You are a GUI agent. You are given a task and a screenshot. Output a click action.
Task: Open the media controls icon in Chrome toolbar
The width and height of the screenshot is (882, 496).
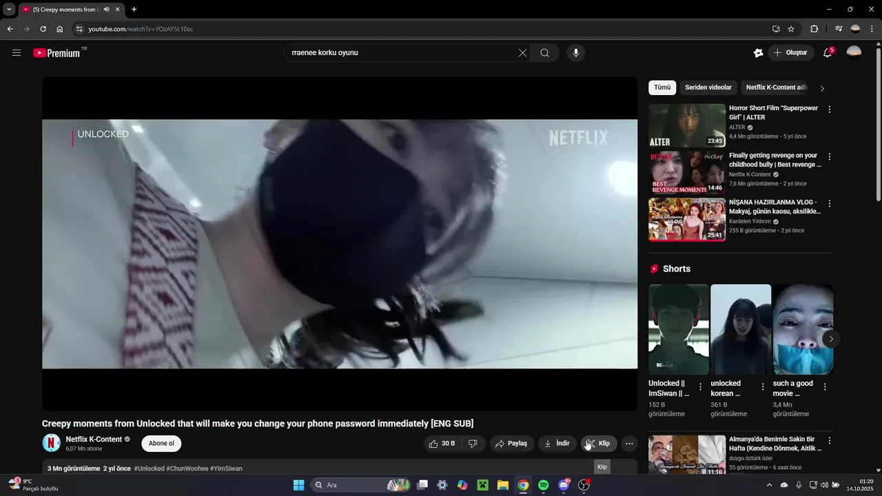click(x=839, y=29)
